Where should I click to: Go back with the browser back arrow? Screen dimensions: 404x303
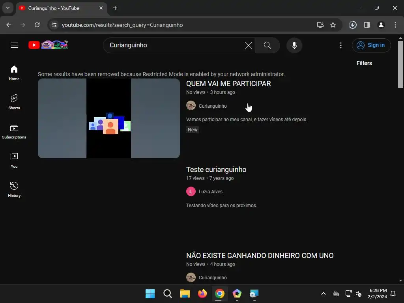coord(9,25)
